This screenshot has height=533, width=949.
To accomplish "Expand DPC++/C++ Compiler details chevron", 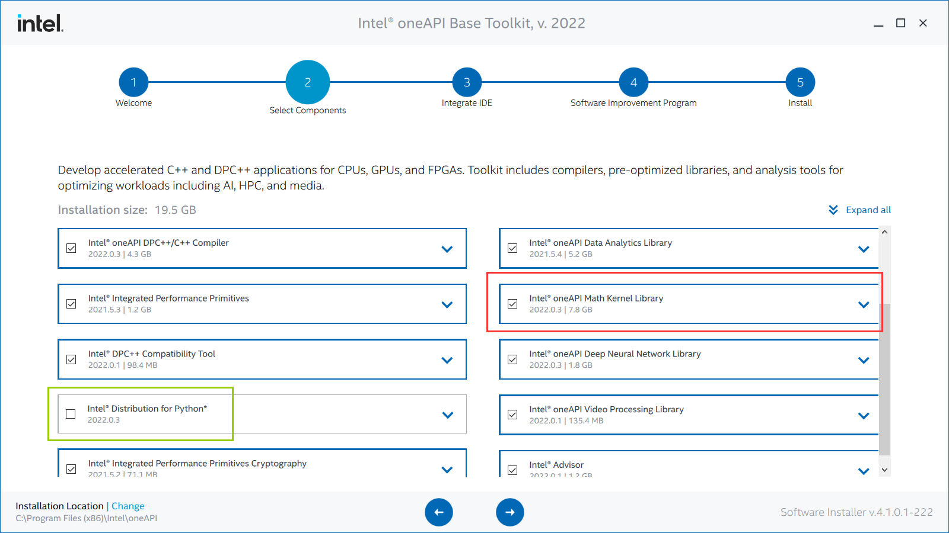I will click(447, 249).
